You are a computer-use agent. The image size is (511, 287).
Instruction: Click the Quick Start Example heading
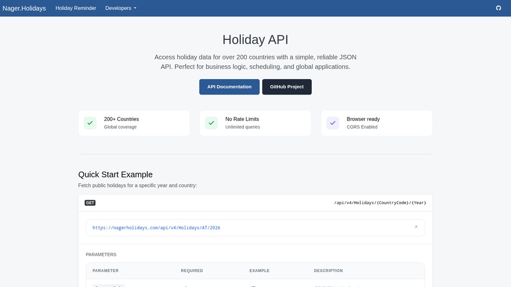[x=115, y=175]
